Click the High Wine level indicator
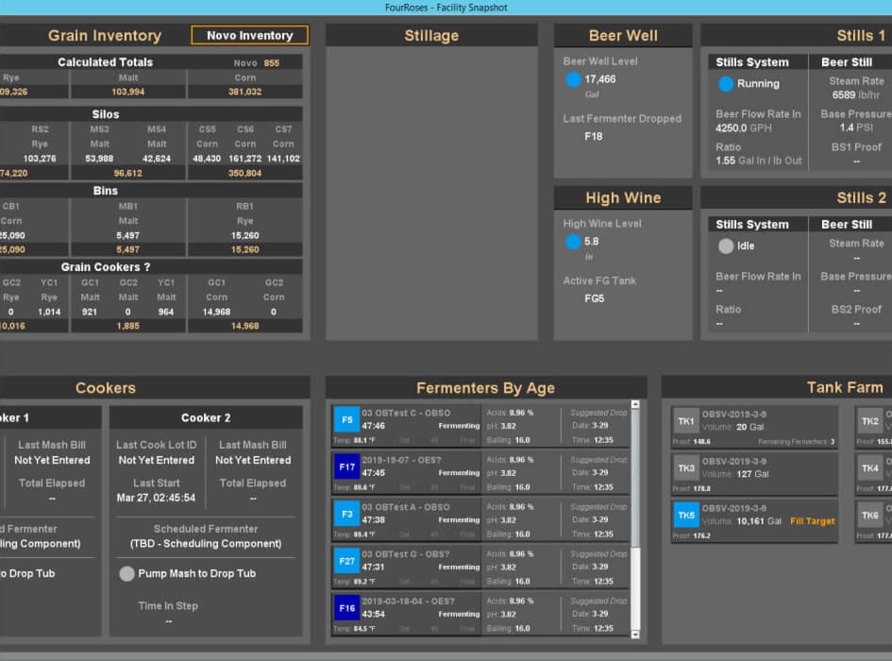 point(573,241)
